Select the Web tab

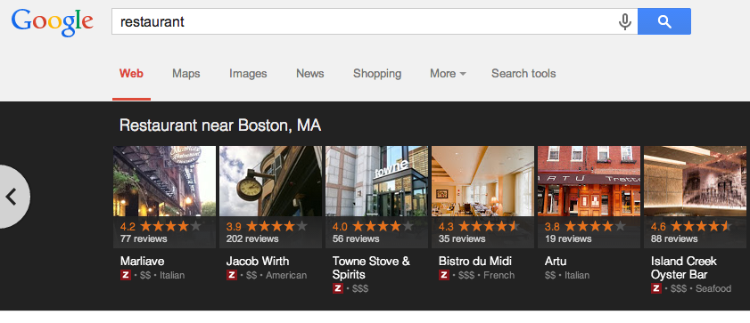pos(131,74)
